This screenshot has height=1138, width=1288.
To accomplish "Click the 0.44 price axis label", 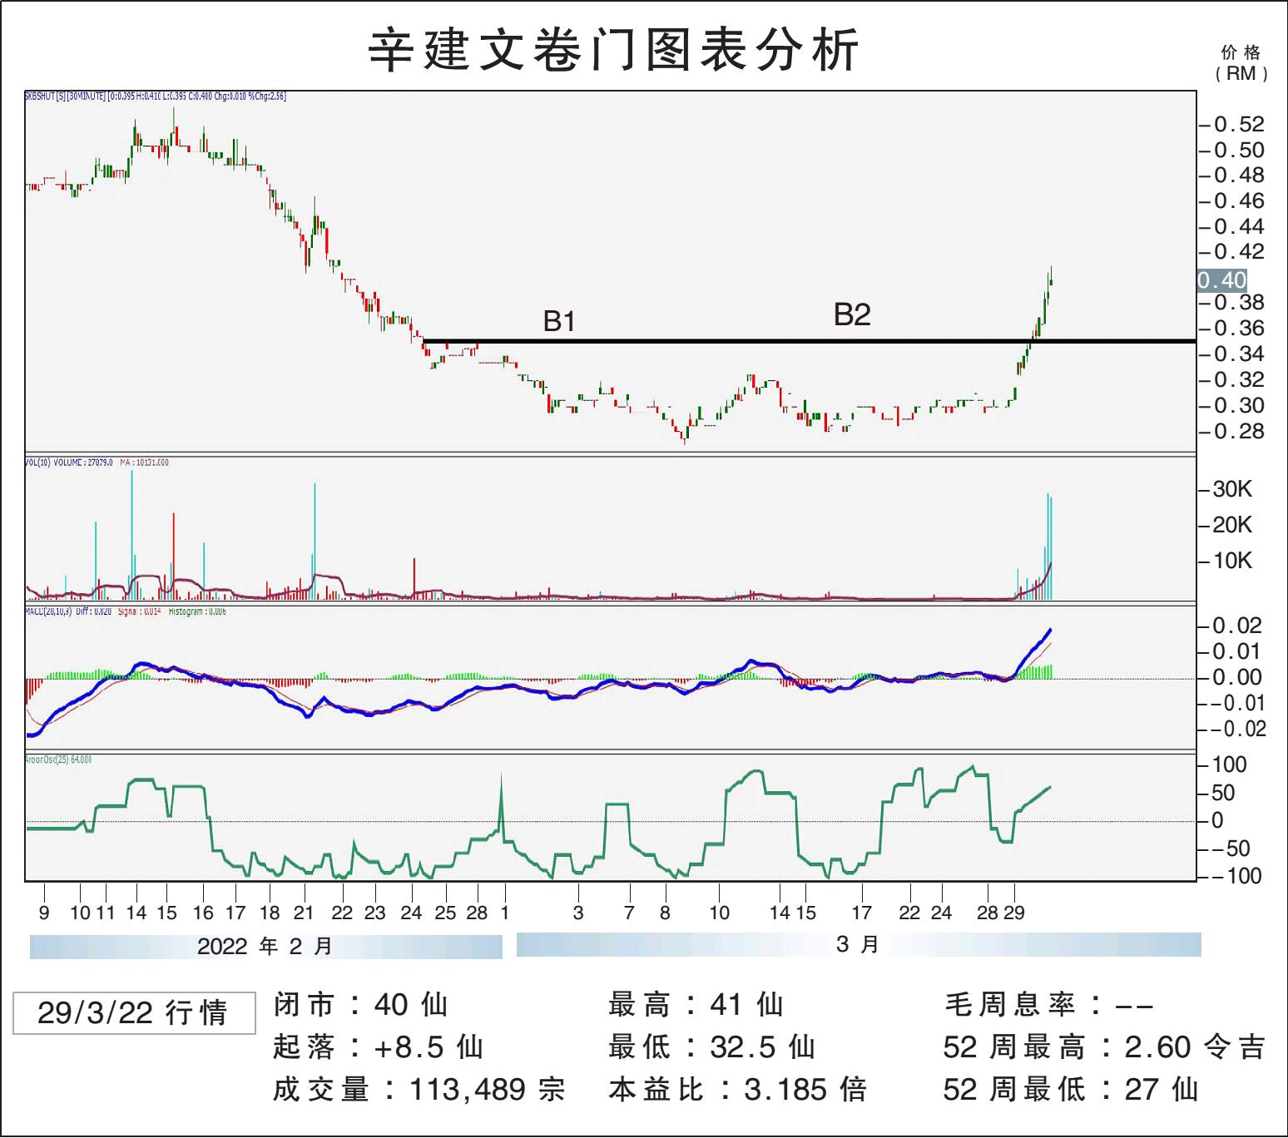I will pyautogui.click(x=1239, y=227).
